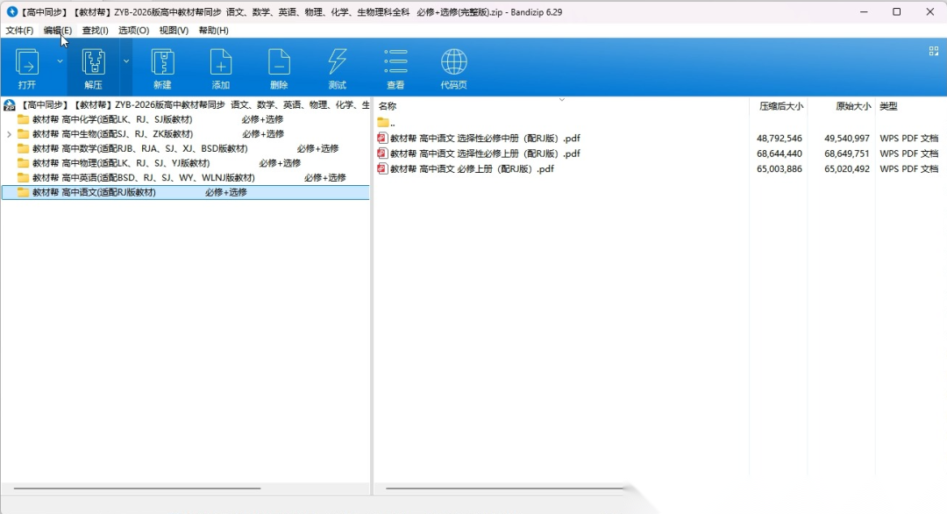Click the 查看 (View) list icon
This screenshot has width=947, height=514.
tap(395, 63)
